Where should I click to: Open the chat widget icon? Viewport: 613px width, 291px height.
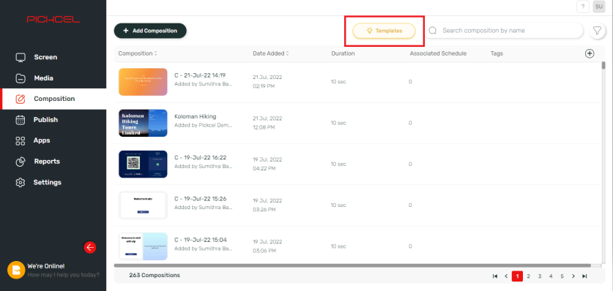(x=16, y=270)
